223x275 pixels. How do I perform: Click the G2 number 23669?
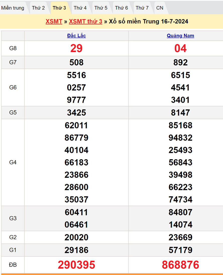180,237
